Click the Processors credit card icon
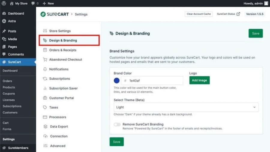 [x=45, y=117]
